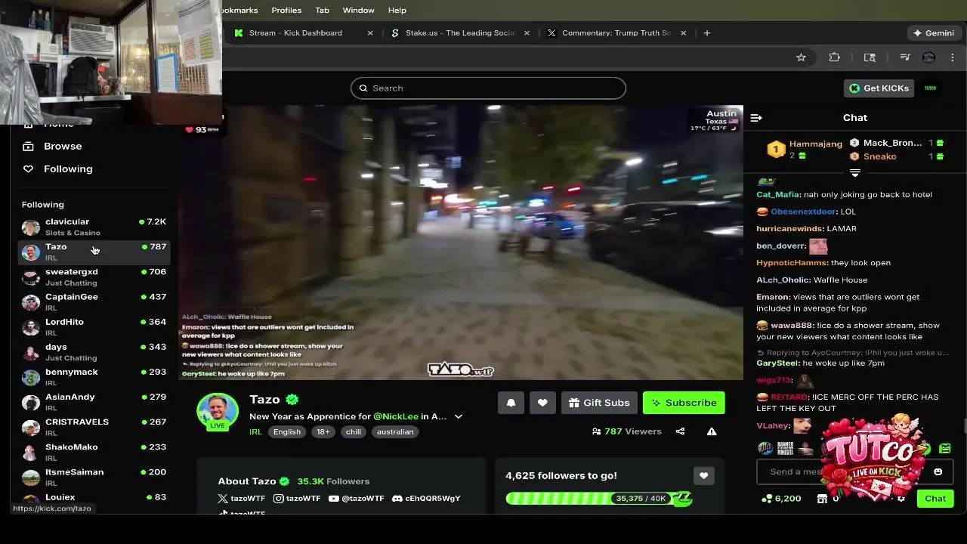Open bennymack channel in sidebar
The height and width of the screenshot is (544, 967).
point(94,376)
